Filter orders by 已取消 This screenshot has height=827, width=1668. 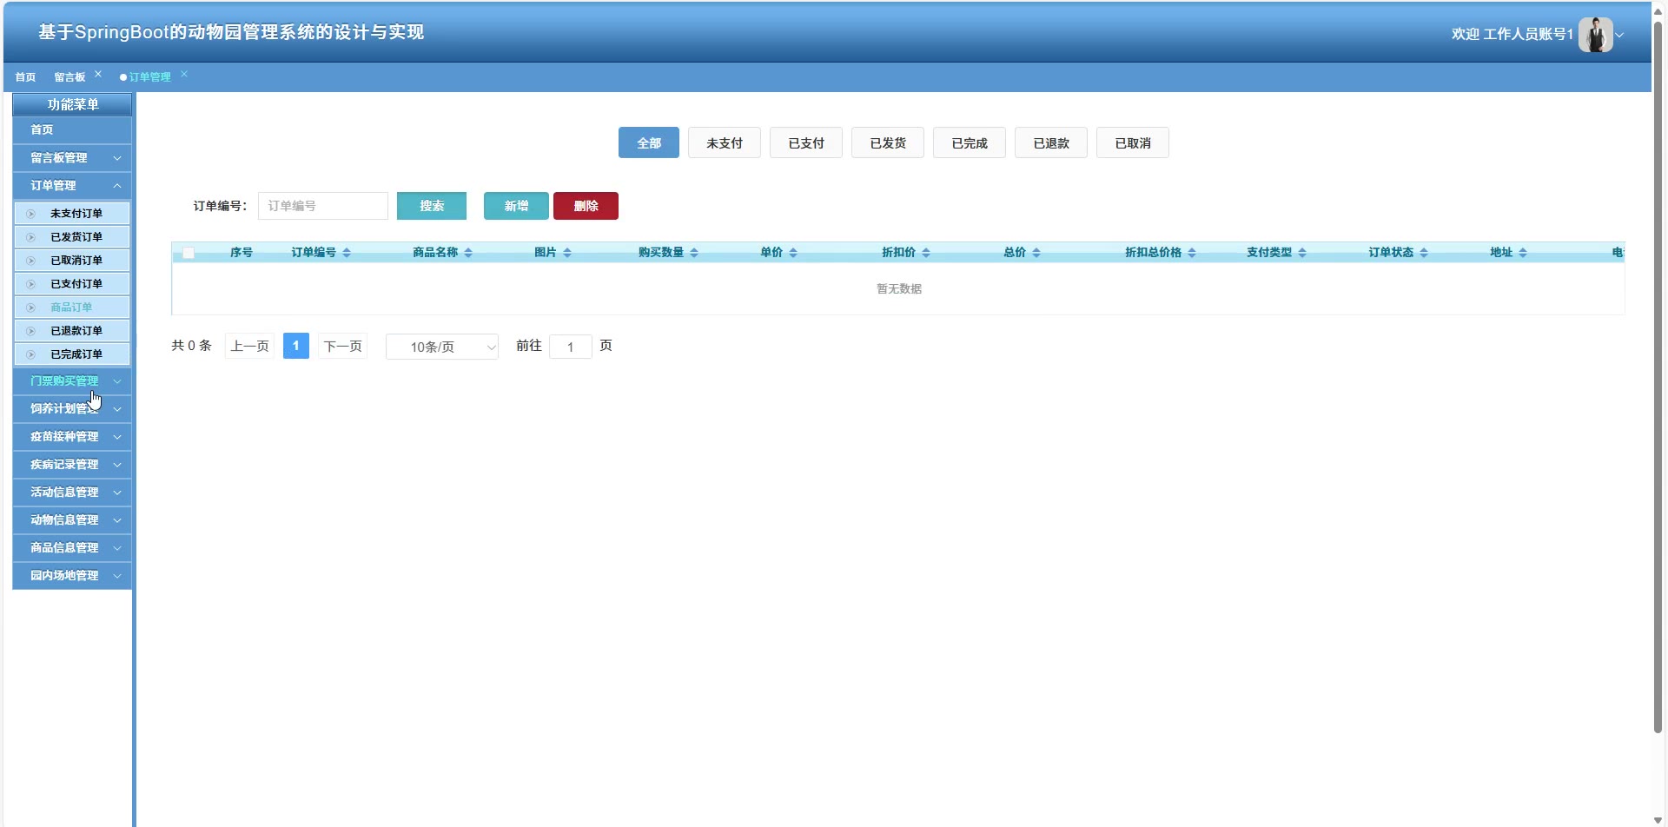click(1133, 142)
